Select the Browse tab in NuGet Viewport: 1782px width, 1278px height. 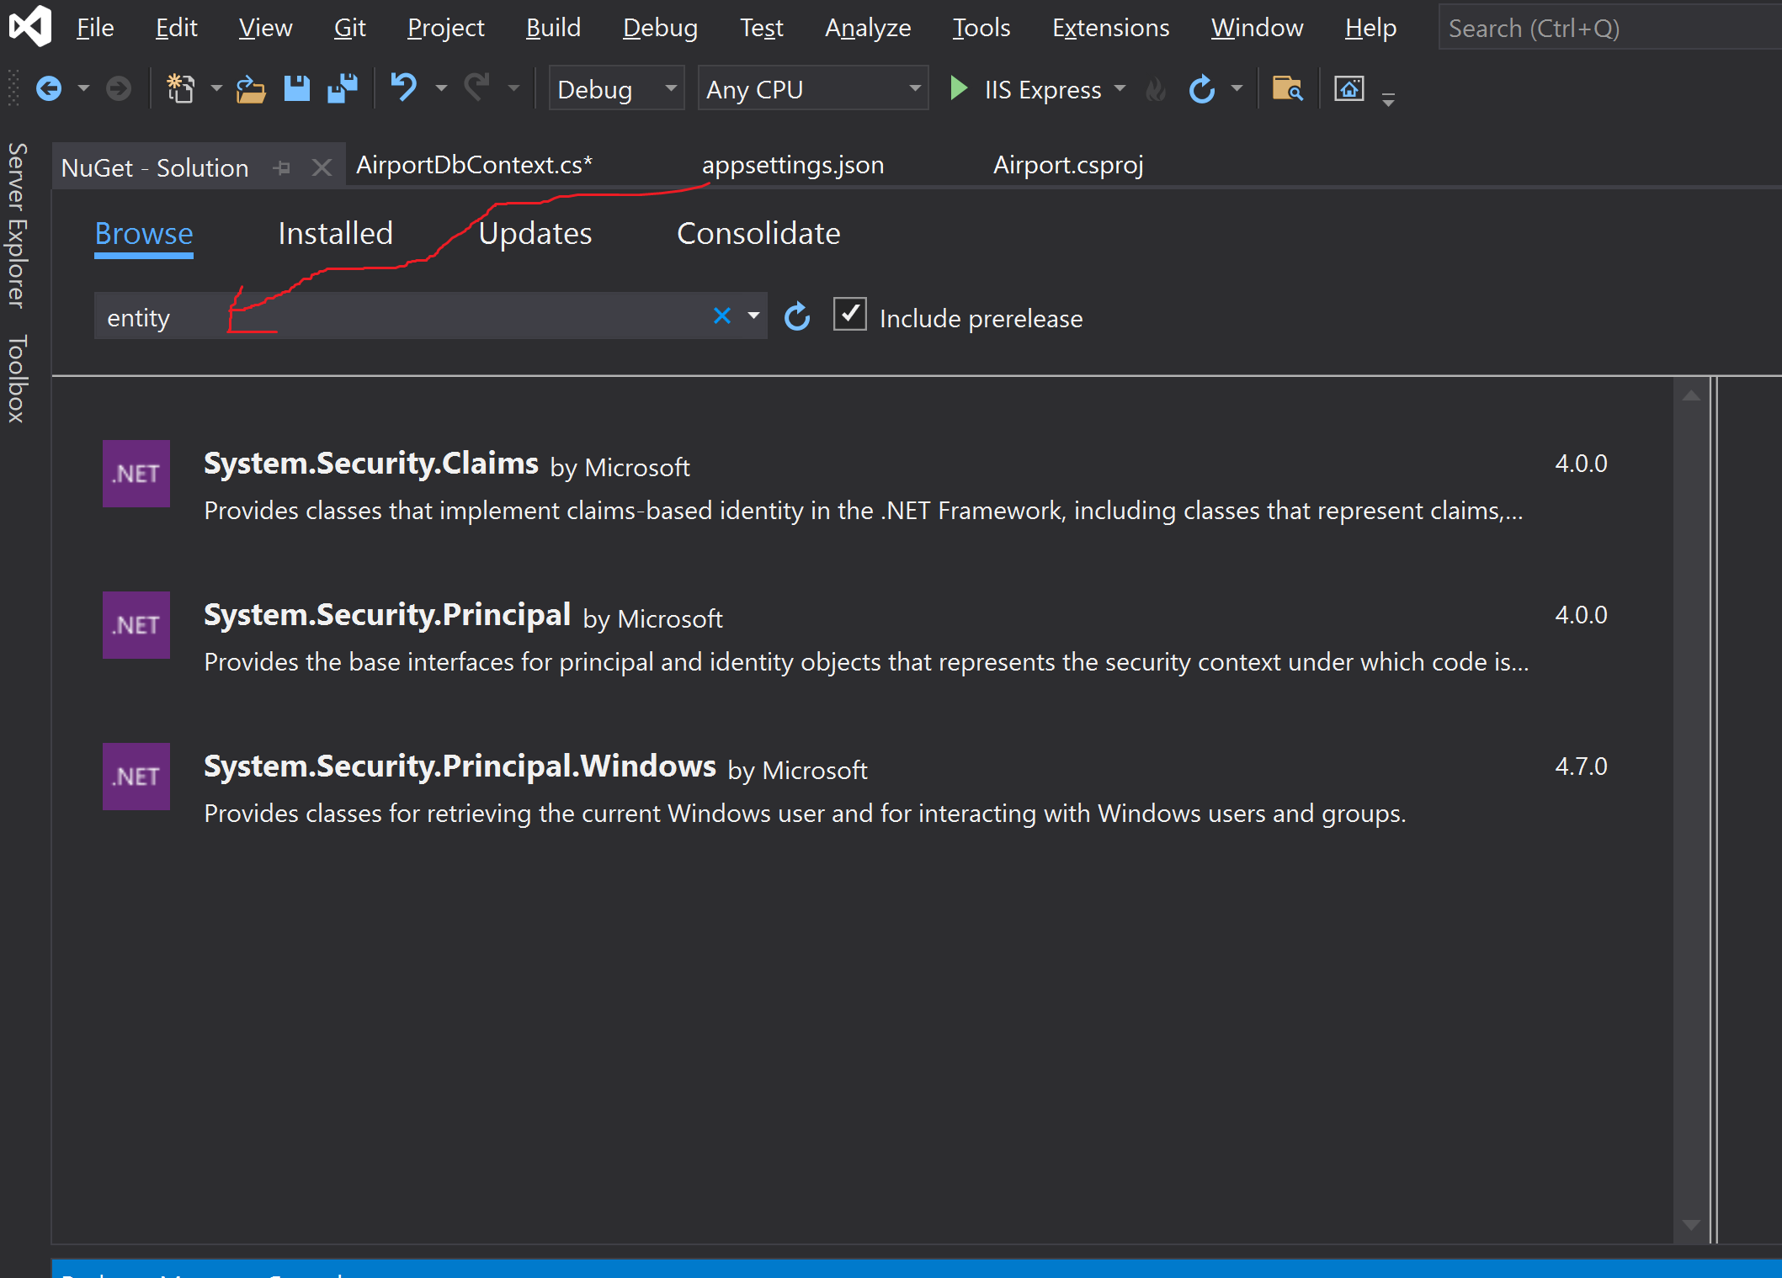pos(144,233)
